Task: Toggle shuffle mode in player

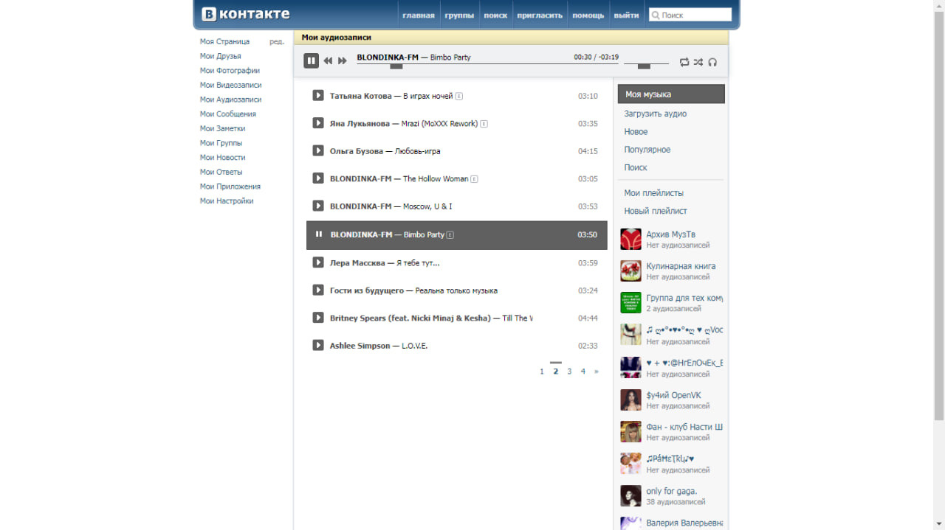Action: pyautogui.click(x=698, y=62)
